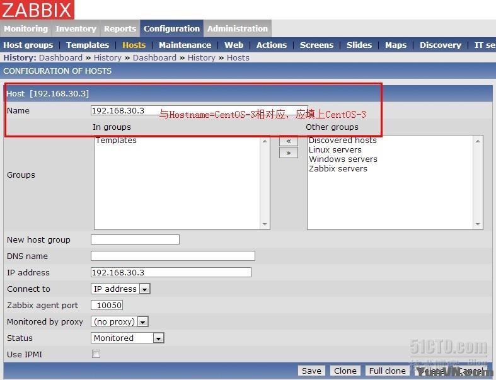This screenshot has width=496, height=380.
Task: Select Discovered hosts in Other groups
Action: (343, 140)
